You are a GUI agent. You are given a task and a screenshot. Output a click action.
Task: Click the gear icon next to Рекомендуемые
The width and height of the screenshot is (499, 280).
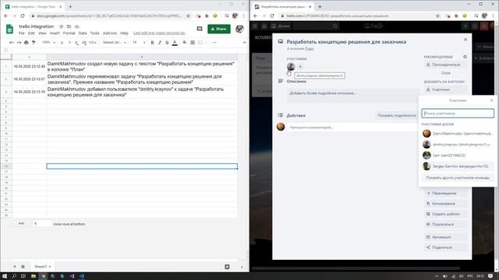[465, 57]
